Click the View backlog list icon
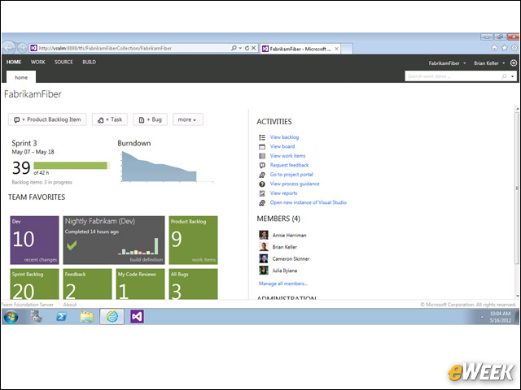This screenshot has width=521, height=390. click(x=262, y=137)
